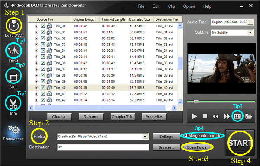The width and height of the screenshot is (260, 166).
Task: Expand the Title_36 tree node
Action: pyautogui.click(x=36, y=63)
